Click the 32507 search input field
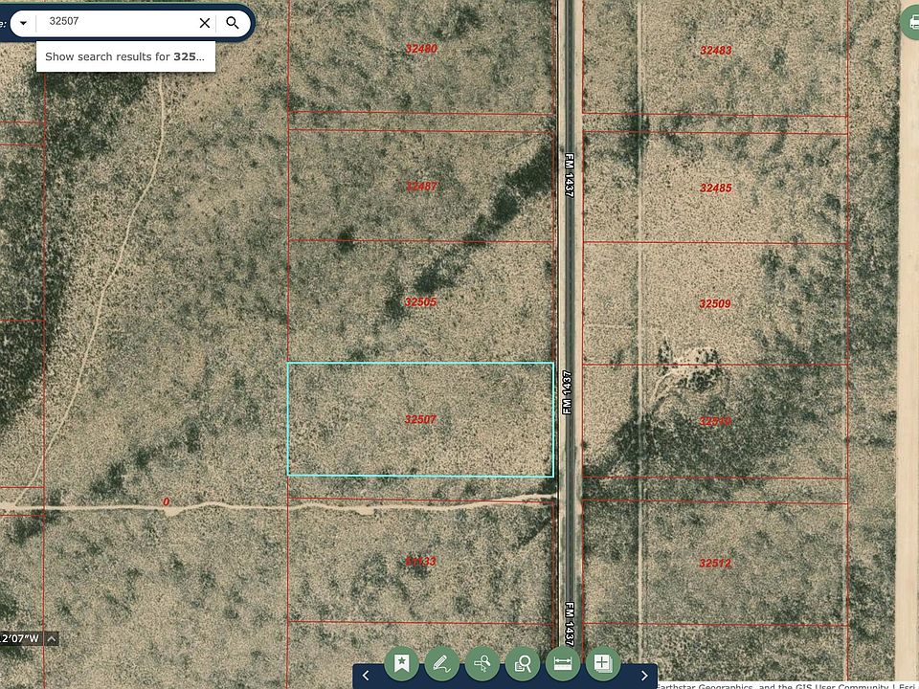Screen dimensions: 919x689 (x=117, y=22)
